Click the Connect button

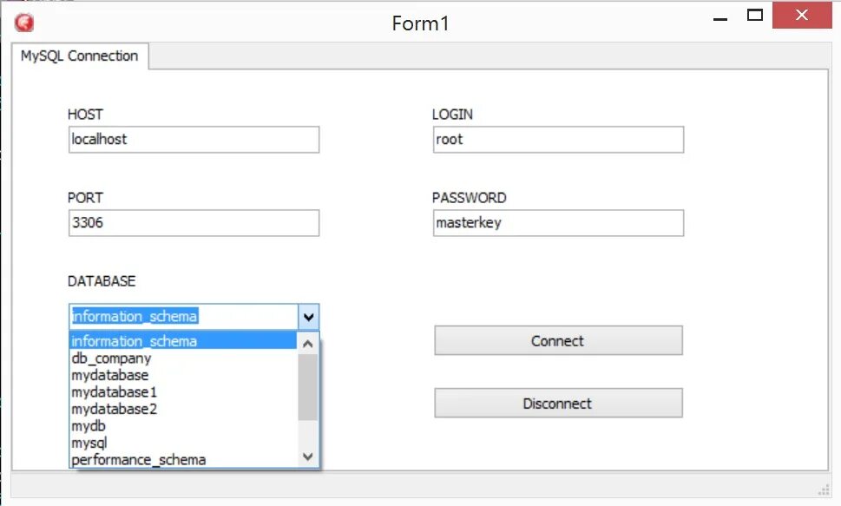coord(557,340)
